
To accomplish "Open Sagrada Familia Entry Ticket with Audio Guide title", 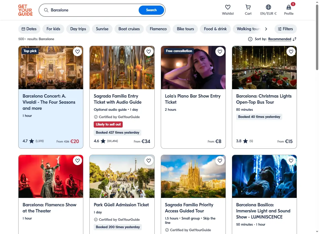I will pos(118,99).
